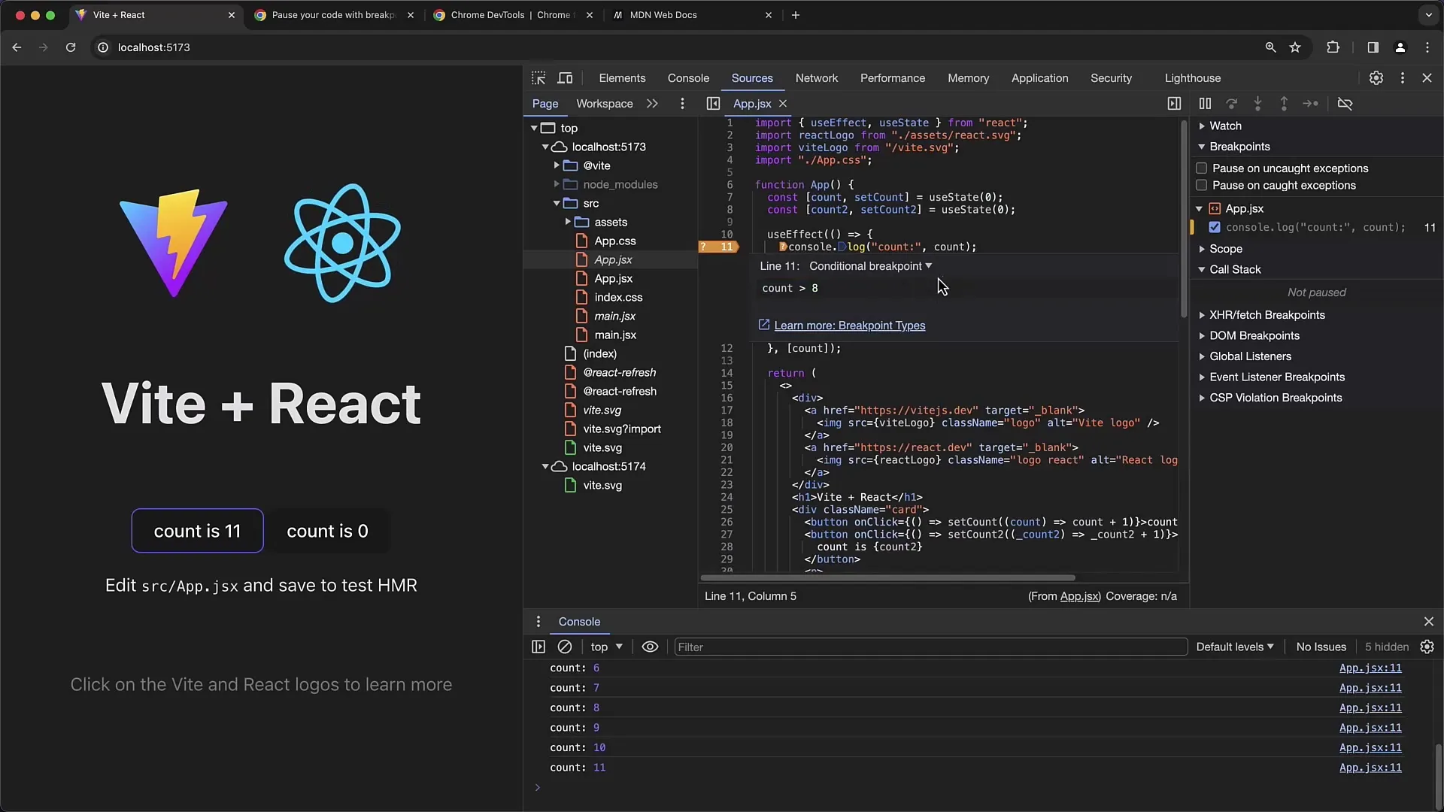
Task: Click the inspect element icon in DevTools
Action: (x=538, y=78)
